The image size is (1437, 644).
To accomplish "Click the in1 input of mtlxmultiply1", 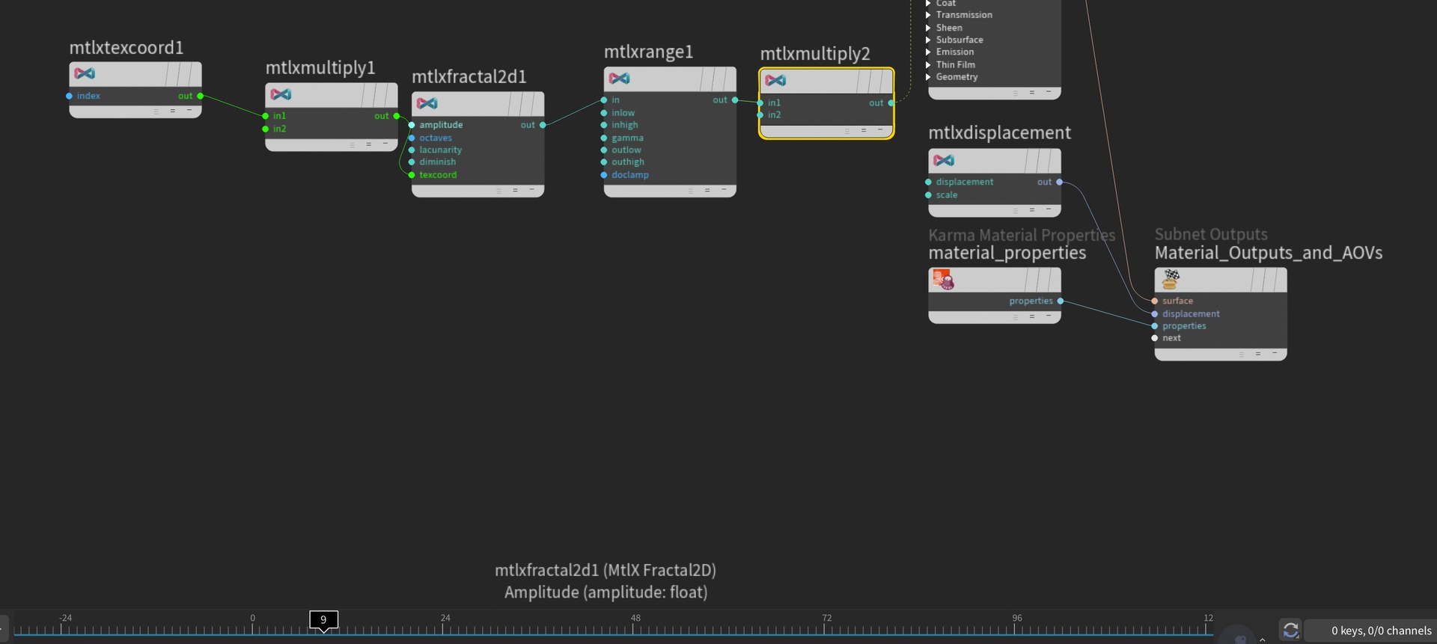I will point(266,116).
